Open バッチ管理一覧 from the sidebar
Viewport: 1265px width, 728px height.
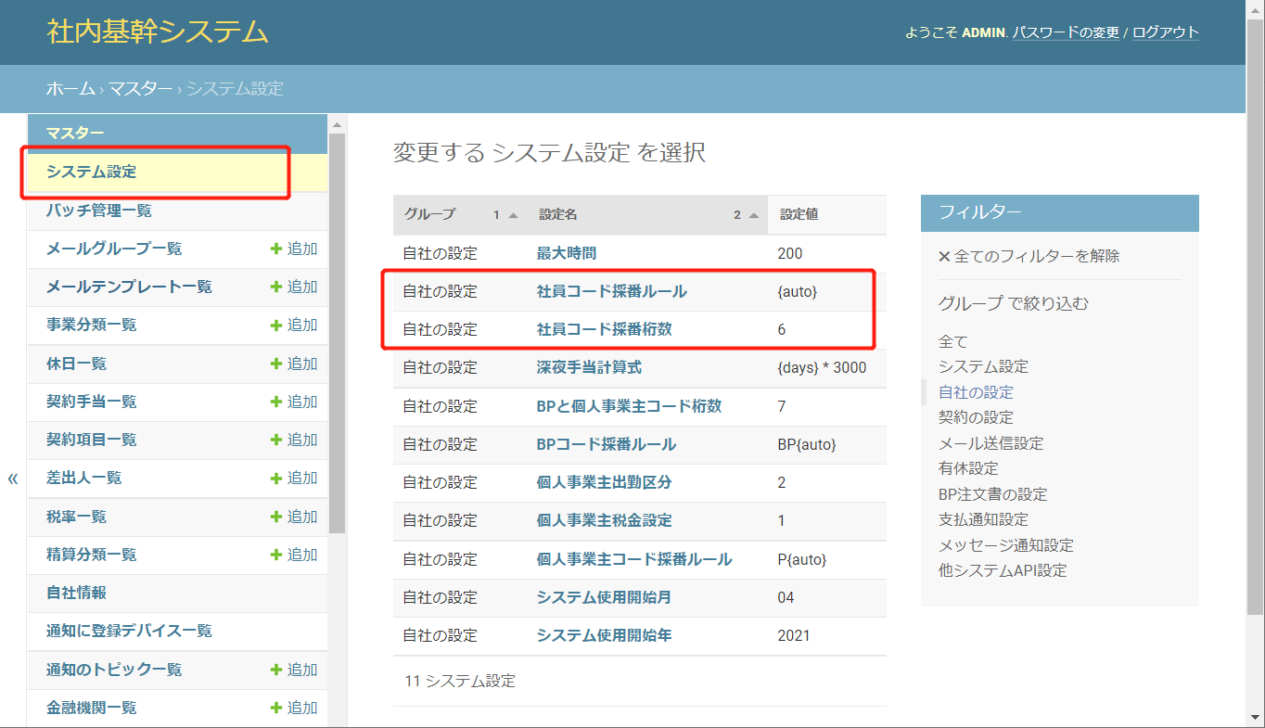pyautogui.click(x=99, y=211)
